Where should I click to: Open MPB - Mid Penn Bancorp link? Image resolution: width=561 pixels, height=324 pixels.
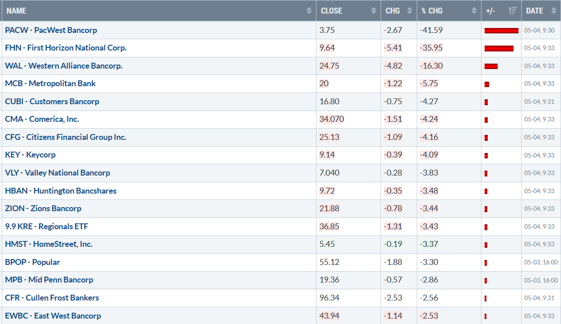click(x=49, y=280)
